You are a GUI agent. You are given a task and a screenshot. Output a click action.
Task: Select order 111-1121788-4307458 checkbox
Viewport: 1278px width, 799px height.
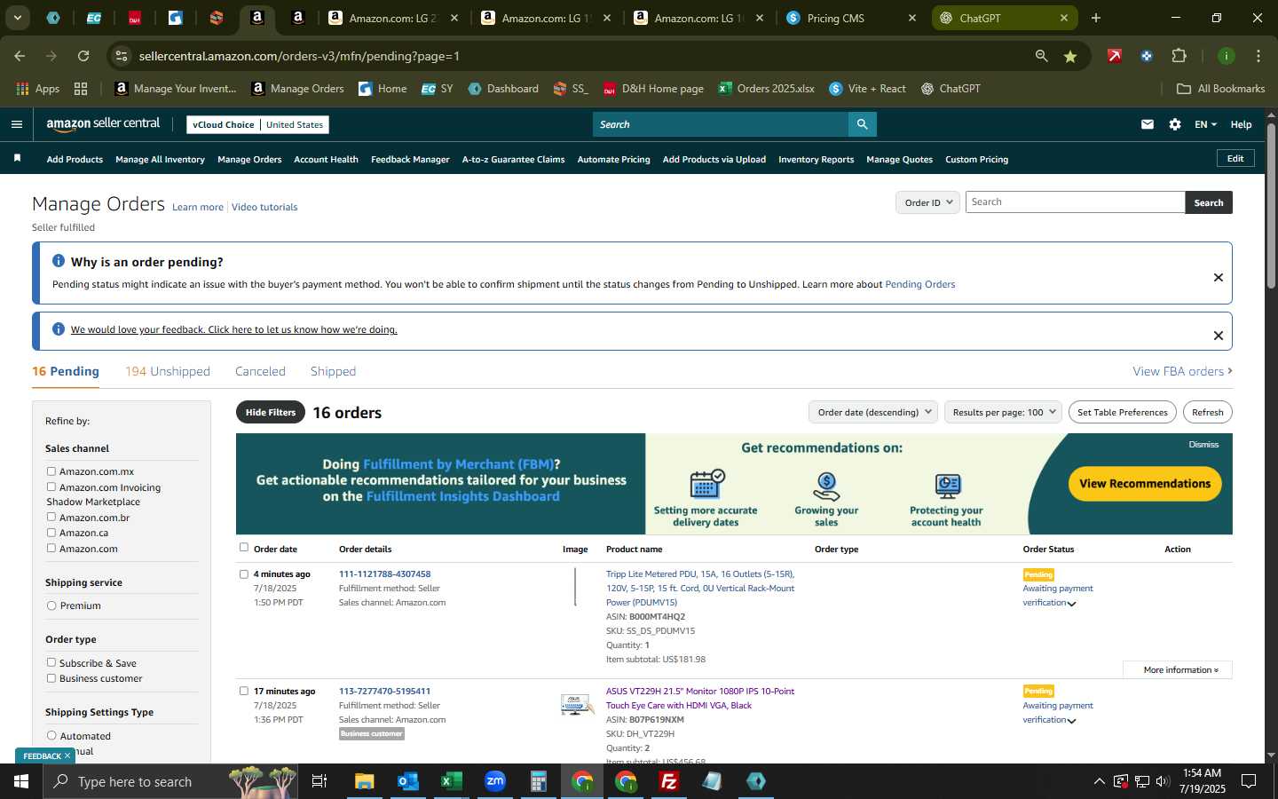(x=244, y=574)
